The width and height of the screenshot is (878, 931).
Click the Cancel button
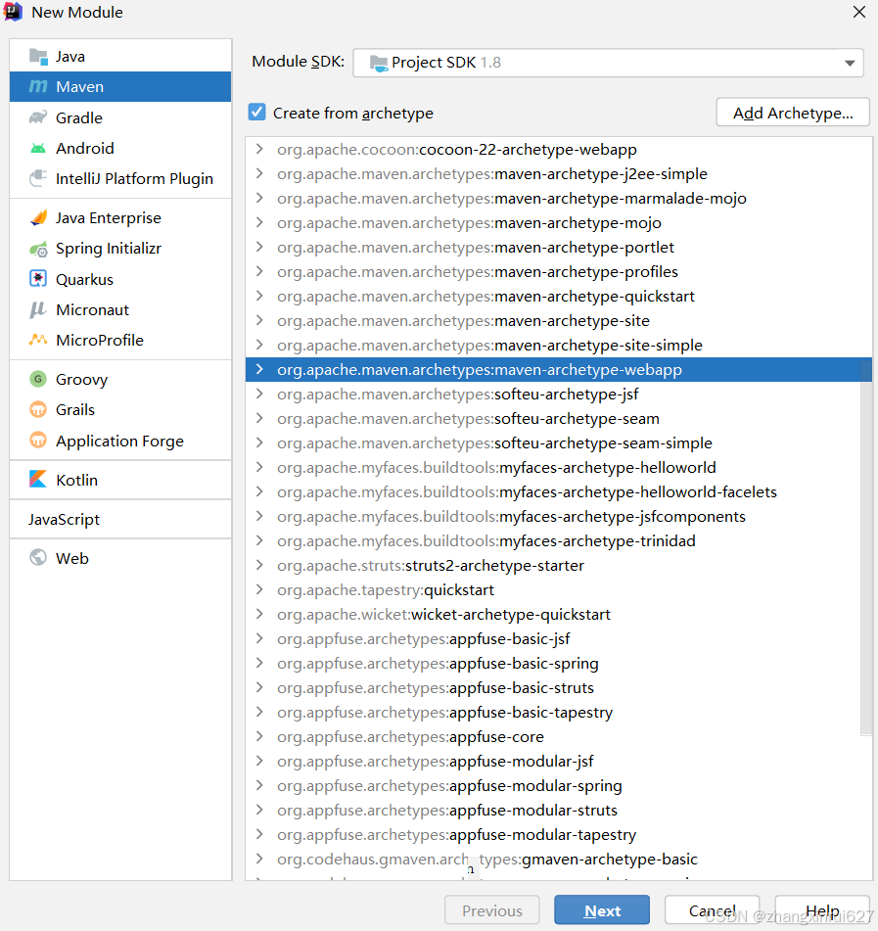(713, 910)
